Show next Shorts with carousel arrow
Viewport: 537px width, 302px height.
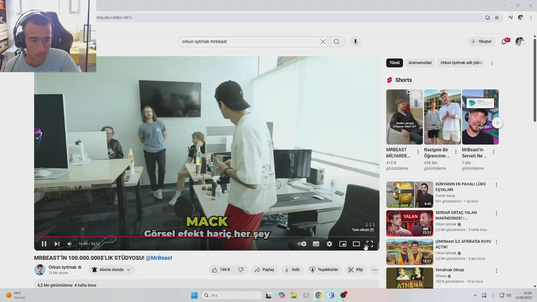[x=497, y=123]
